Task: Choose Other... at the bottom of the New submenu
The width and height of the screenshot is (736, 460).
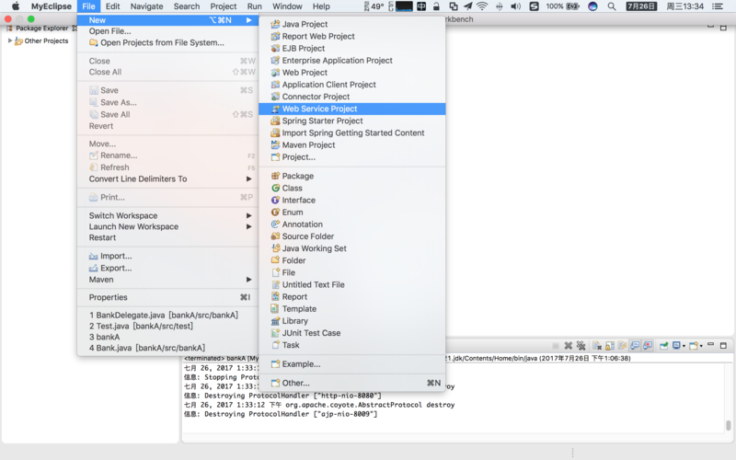Action: click(351, 383)
